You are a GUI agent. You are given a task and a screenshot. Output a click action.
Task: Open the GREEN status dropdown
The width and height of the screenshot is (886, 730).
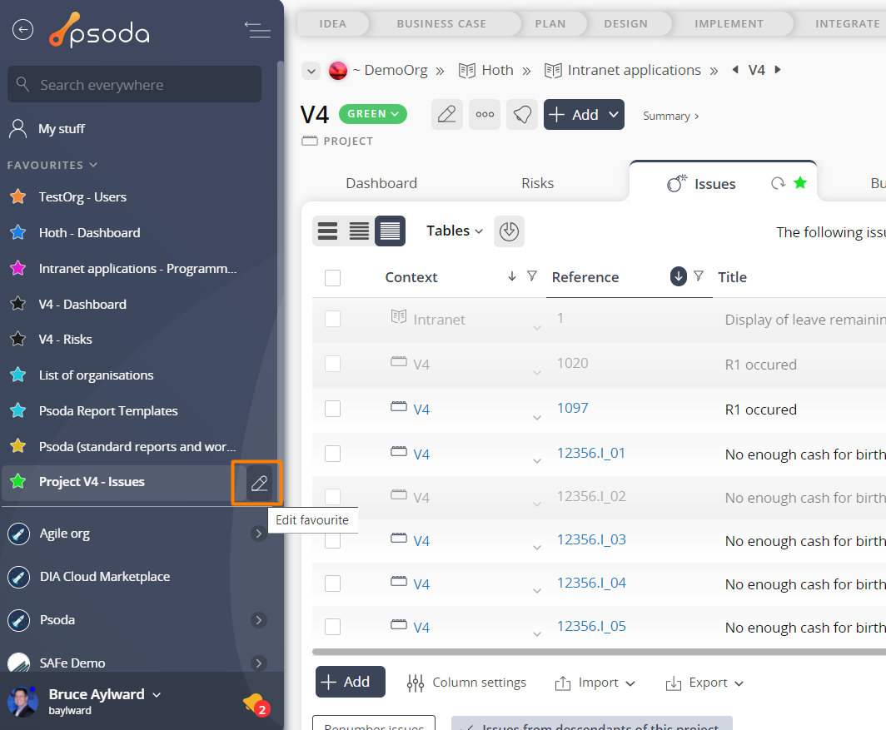(x=373, y=114)
